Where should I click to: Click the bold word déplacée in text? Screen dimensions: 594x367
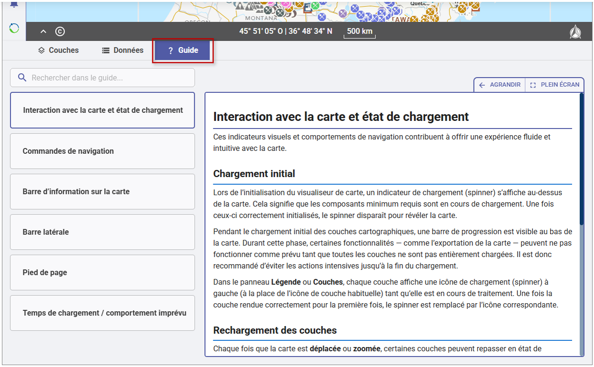click(x=325, y=348)
